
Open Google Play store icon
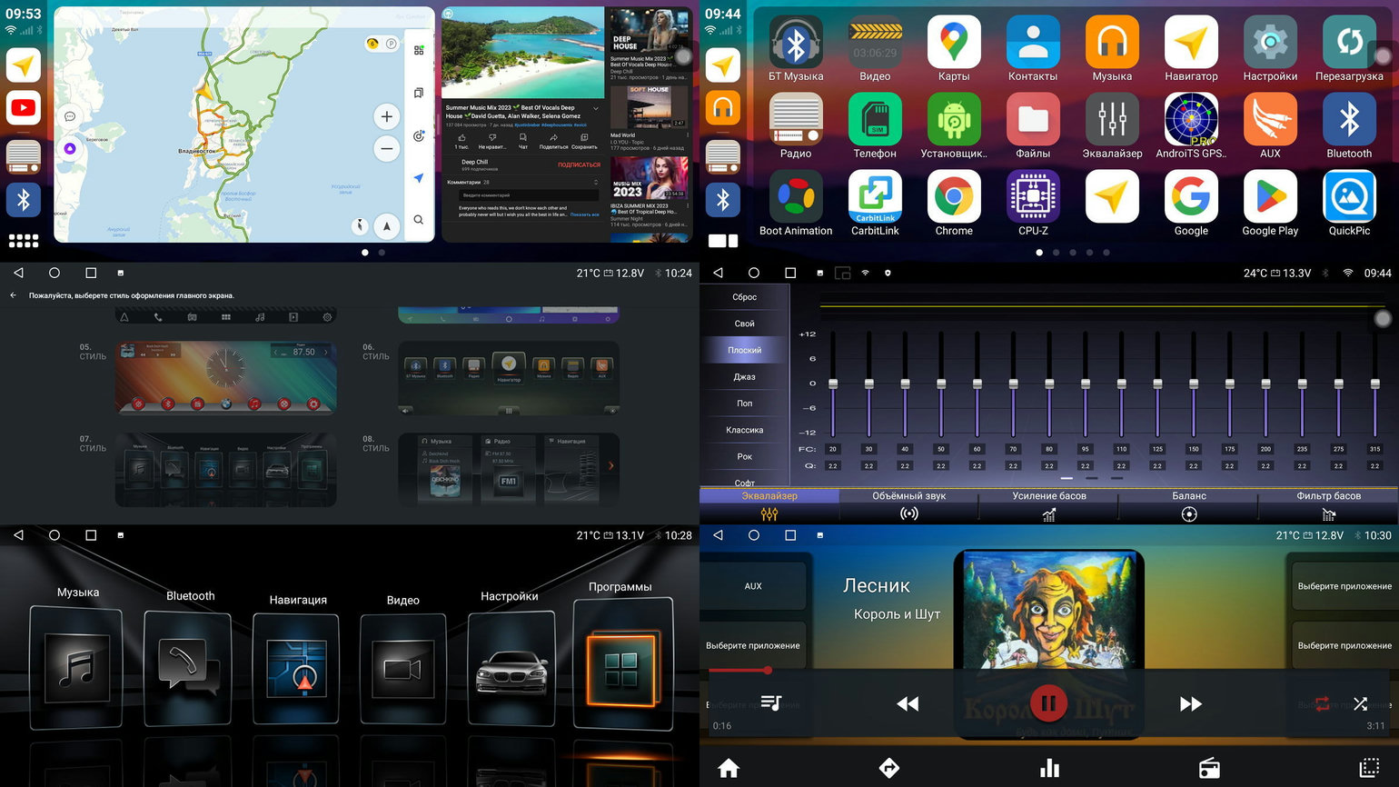coord(1270,198)
